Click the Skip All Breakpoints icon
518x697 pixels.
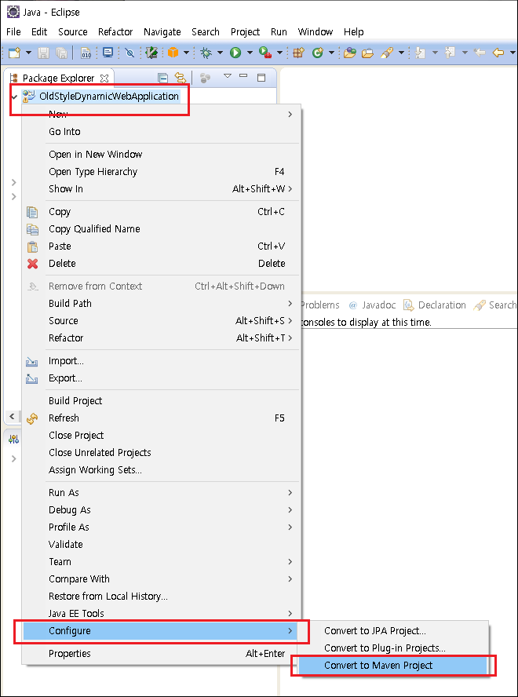coord(129,53)
